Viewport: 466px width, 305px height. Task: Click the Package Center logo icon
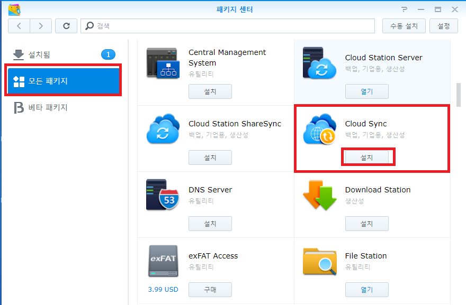coord(14,10)
